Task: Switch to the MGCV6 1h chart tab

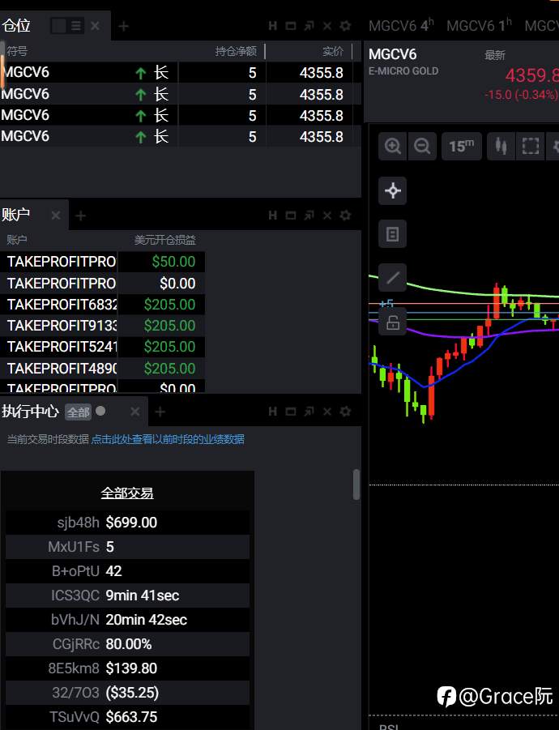Action: [479, 26]
